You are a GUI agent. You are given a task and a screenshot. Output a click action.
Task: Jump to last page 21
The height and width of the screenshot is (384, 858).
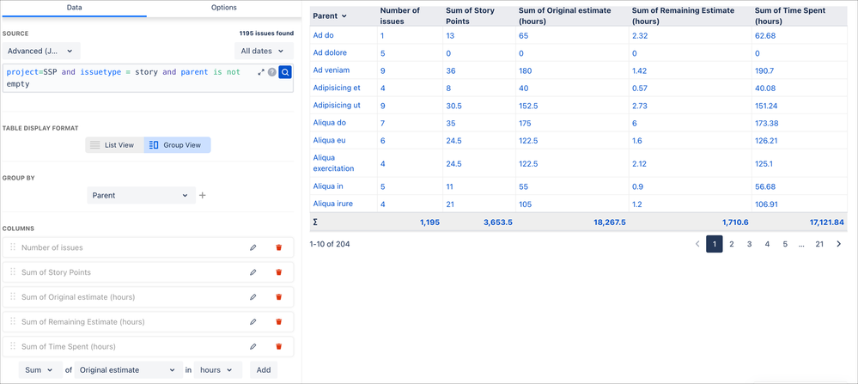click(x=819, y=244)
